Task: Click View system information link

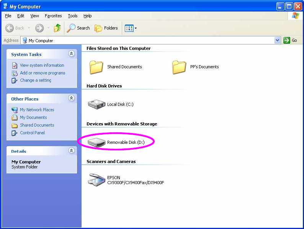Action: (x=42, y=65)
